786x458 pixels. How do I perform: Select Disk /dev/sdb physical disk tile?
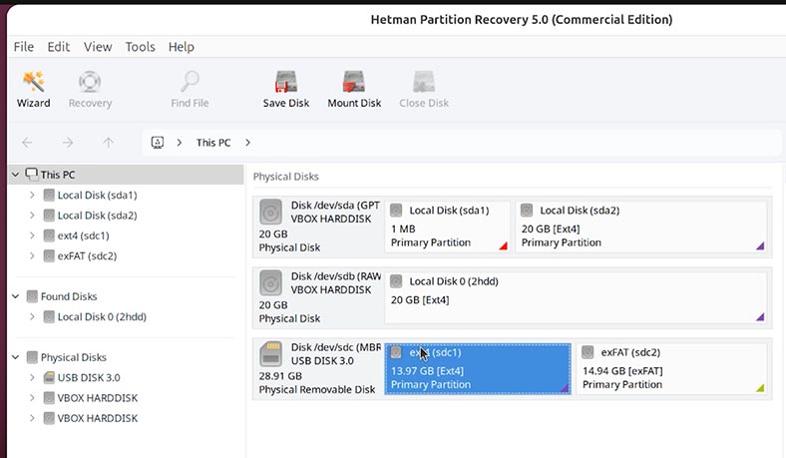tap(319, 297)
